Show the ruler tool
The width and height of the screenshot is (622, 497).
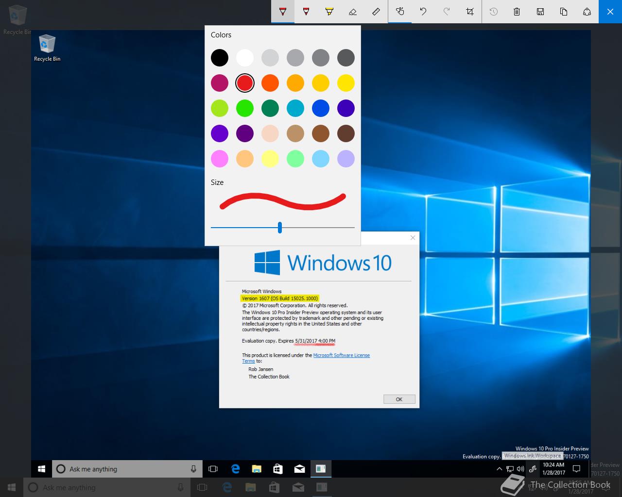point(376,12)
